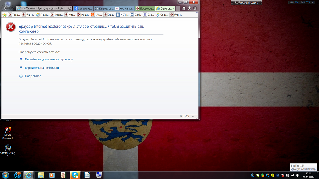Open the Tools gear icon in IE
The width and height of the screenshot is (319, 179).
click(x=195, y=8)
